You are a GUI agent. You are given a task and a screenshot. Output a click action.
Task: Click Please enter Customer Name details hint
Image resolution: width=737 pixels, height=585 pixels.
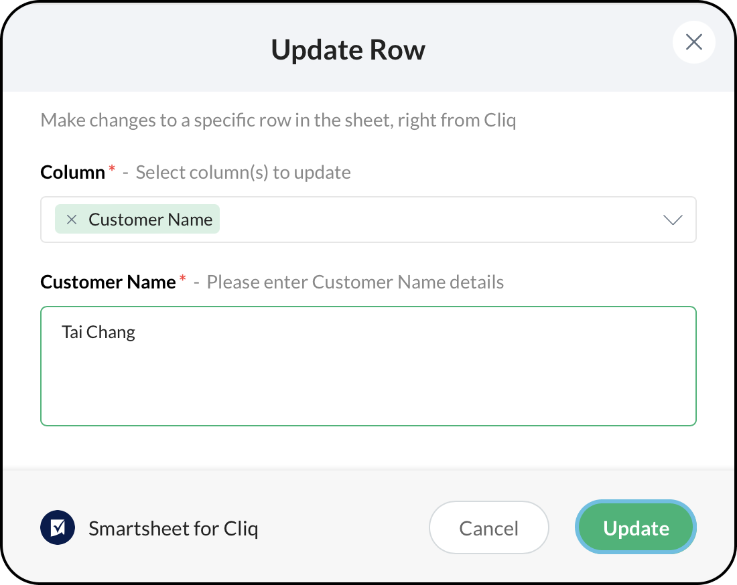[355, 282]
